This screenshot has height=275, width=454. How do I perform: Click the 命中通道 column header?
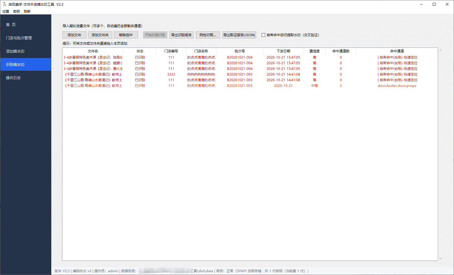pyautogui.click(x=397, y=51)
